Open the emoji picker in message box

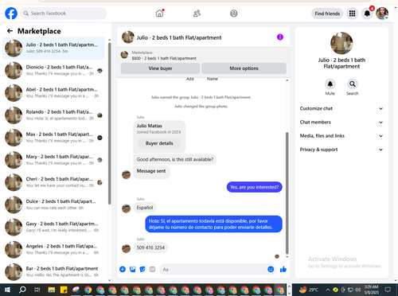[271, 270]
